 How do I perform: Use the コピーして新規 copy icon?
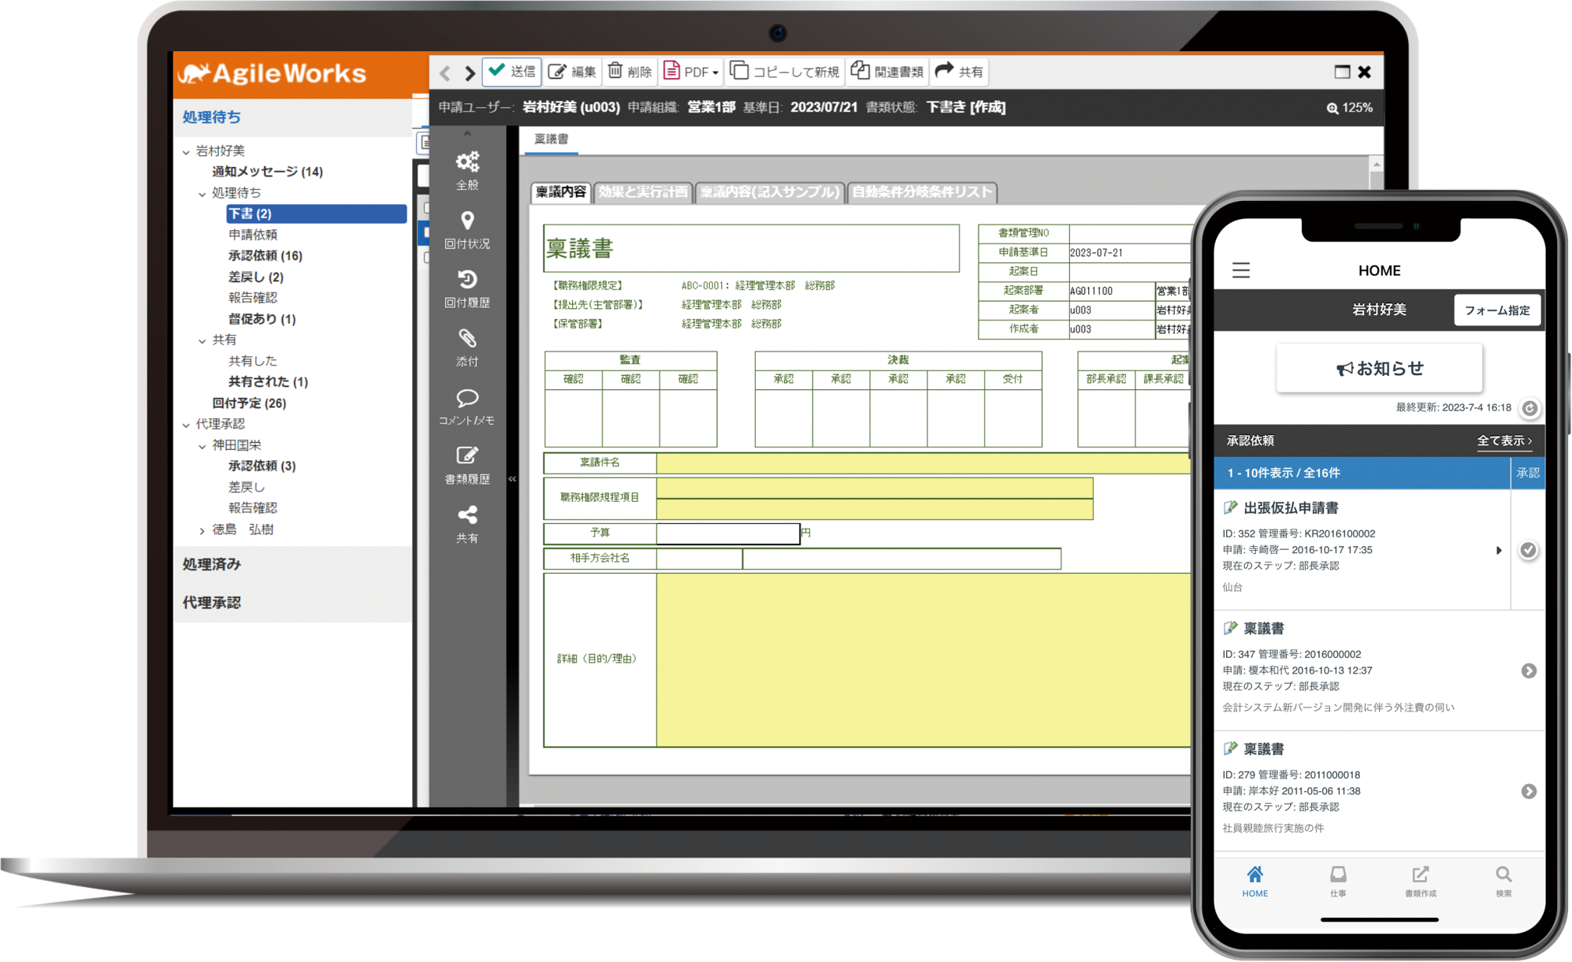(741, 71)
